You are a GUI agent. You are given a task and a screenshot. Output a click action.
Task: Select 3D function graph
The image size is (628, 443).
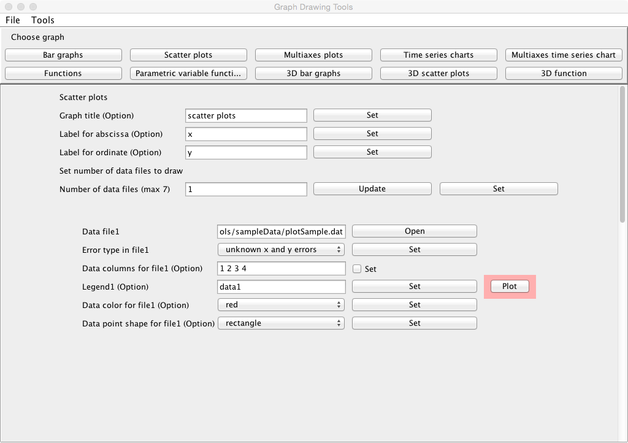(564, 73)
